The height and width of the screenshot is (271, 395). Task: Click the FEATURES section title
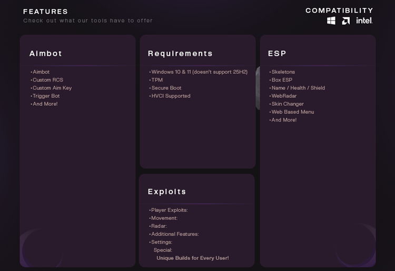pos(46,12)
